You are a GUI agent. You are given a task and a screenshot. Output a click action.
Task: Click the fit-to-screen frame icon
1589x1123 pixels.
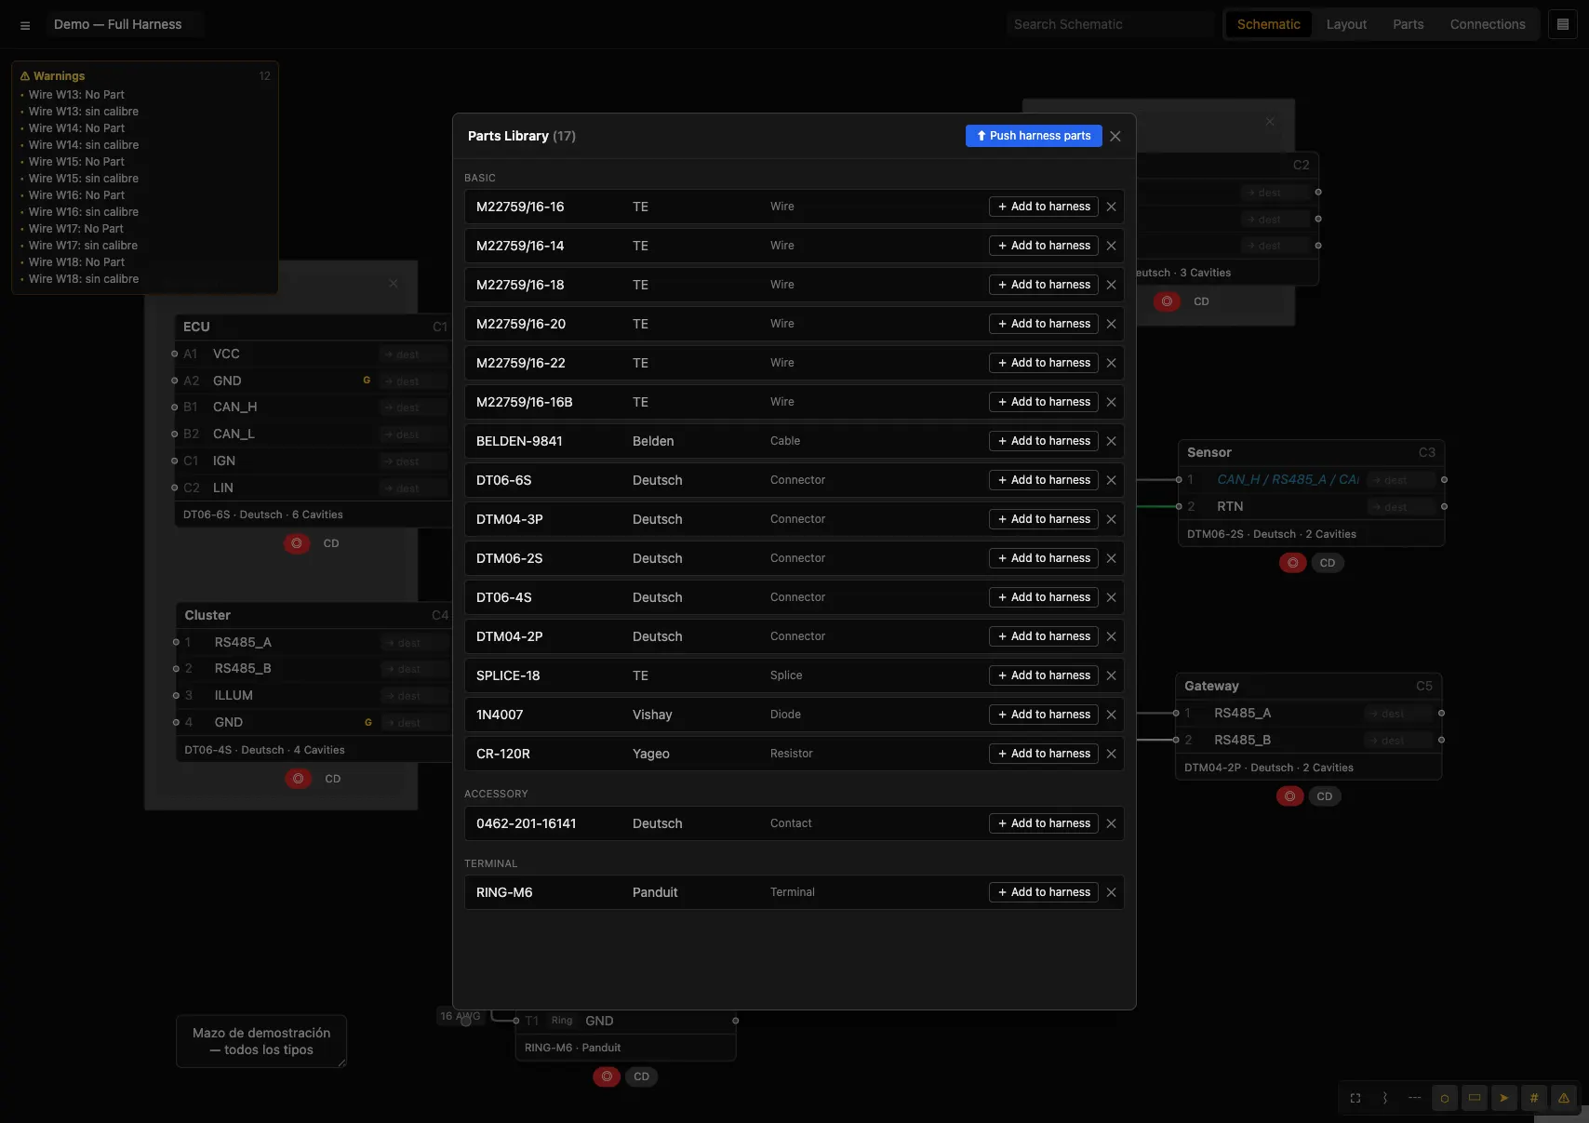pyautogui.click(x=1355, y=1098)
